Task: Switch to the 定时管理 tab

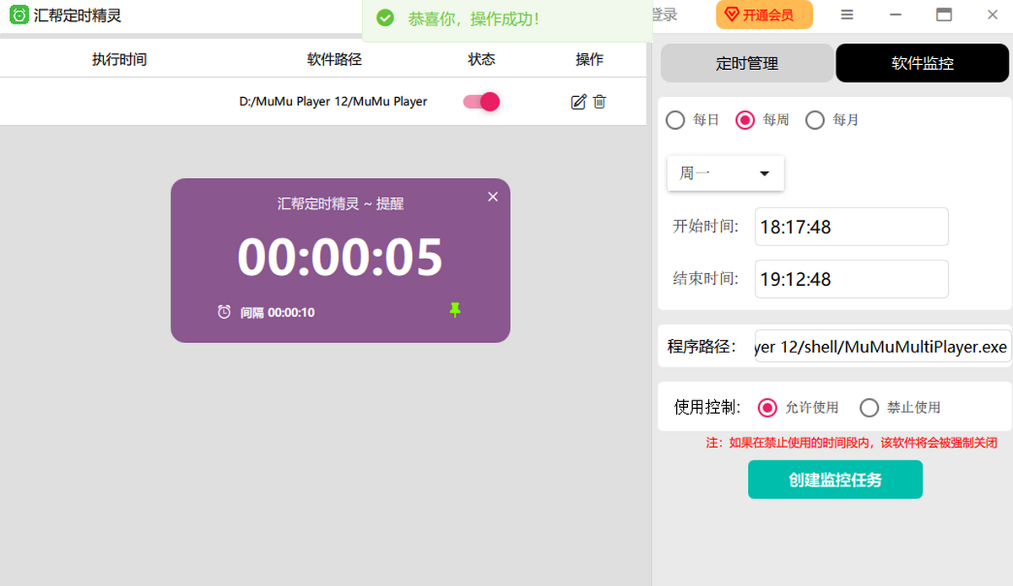Action: point(746,63)
